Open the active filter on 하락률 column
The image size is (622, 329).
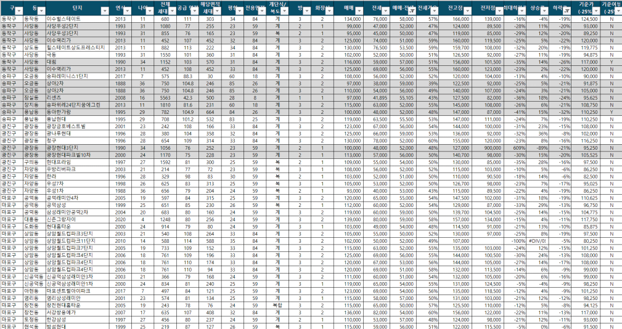(x=568, y=11)
